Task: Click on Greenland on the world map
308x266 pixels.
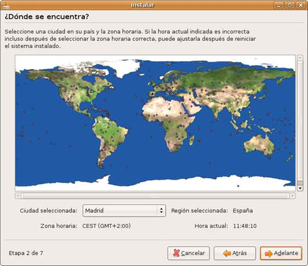Action: 123,67
